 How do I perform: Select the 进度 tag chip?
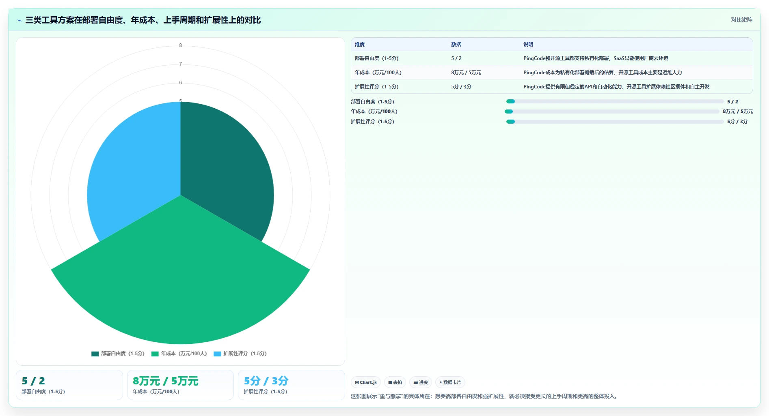(421, 382)
